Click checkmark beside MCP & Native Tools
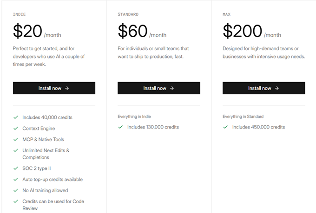 16,139
